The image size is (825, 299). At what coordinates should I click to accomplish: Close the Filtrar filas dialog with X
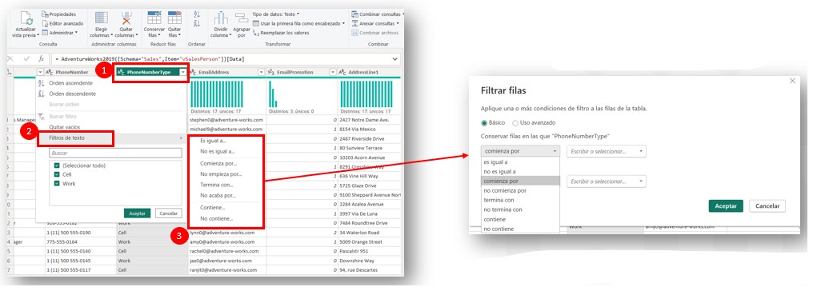792,81
